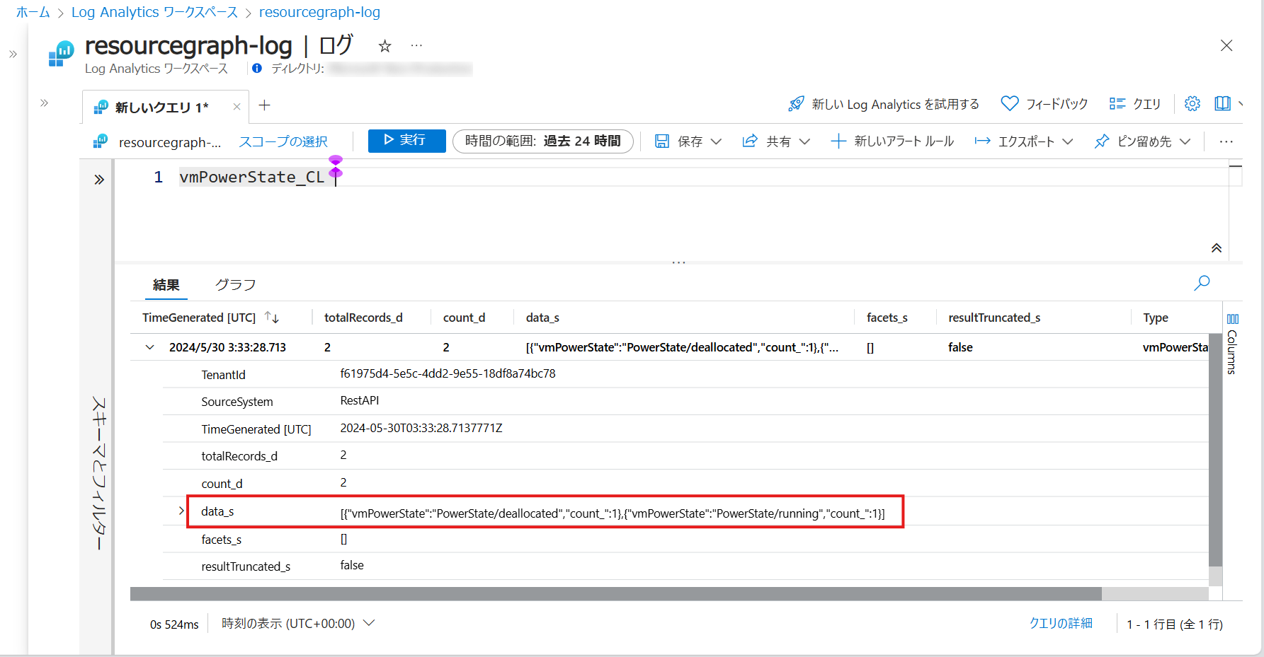Click the TenantId value f61975d4-5e5c-4dd2-9e55-18df8a74bc78

coord(448,373)
